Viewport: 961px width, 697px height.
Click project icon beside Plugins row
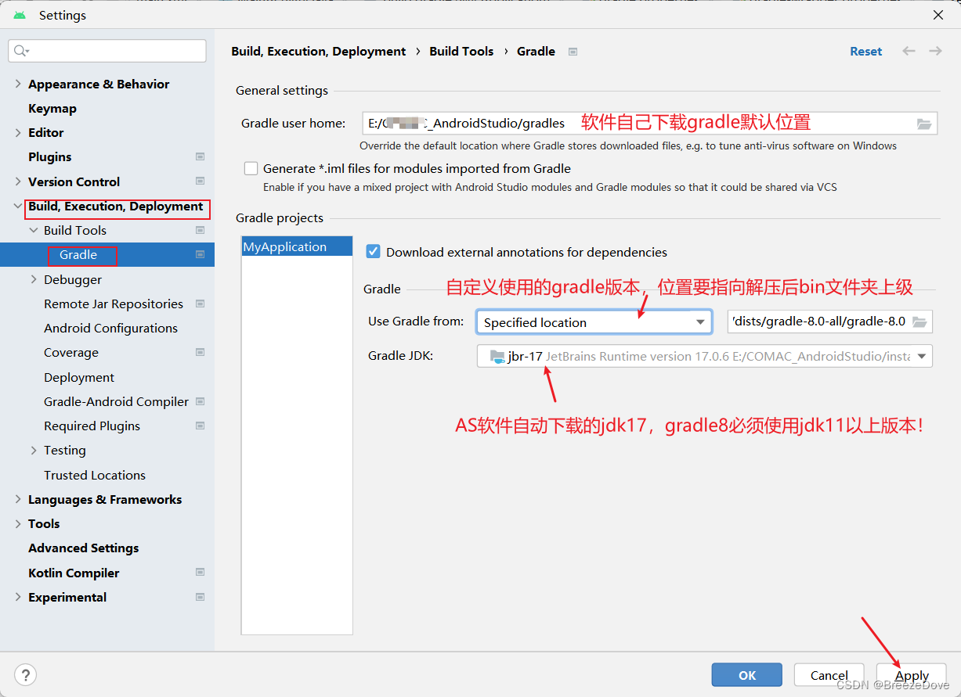tap(200, 157)
